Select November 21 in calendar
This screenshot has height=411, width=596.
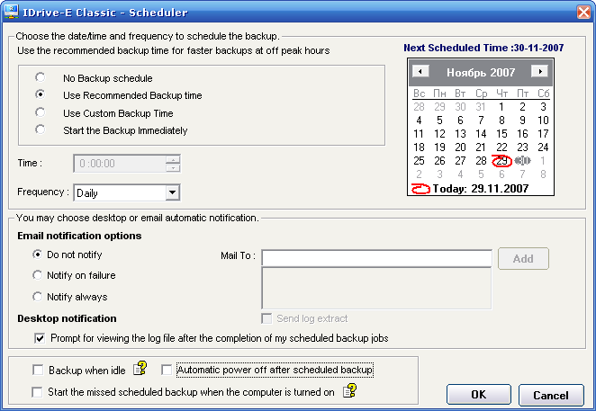[x=481, y=147]
